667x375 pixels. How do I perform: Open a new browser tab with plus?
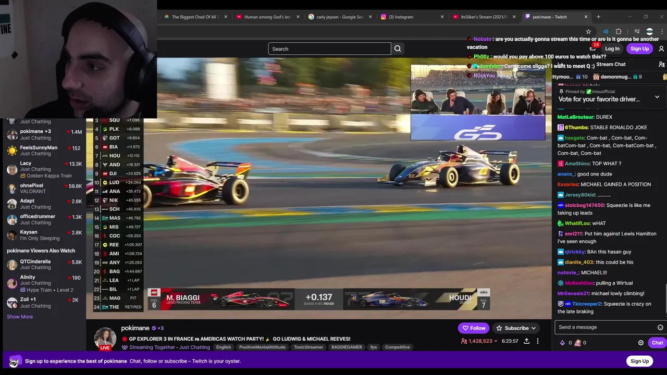[598, 17]
